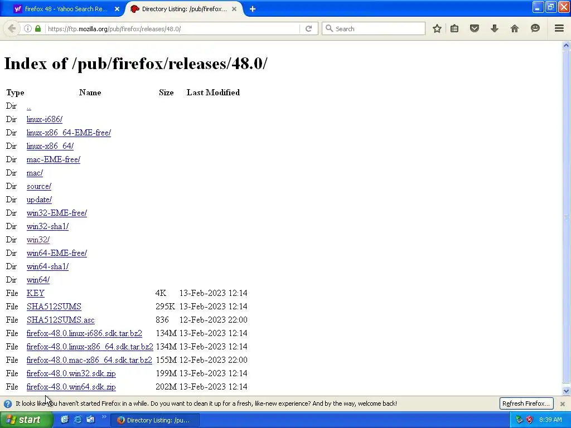Image resolution: width=571 pixels, height=428 pixels.
Task: Open the Windows Start menu
Action: pos(26,420)
